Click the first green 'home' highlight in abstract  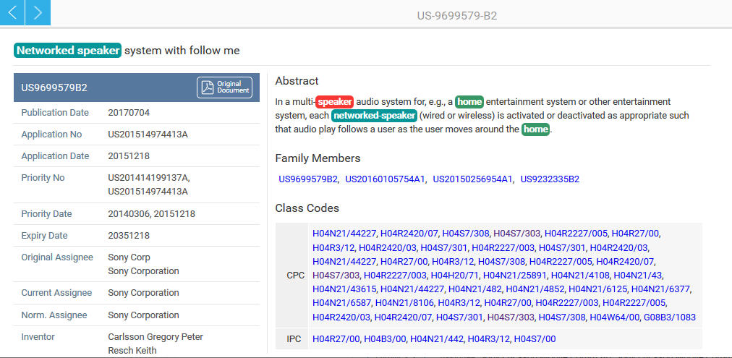tap(469, 102)
